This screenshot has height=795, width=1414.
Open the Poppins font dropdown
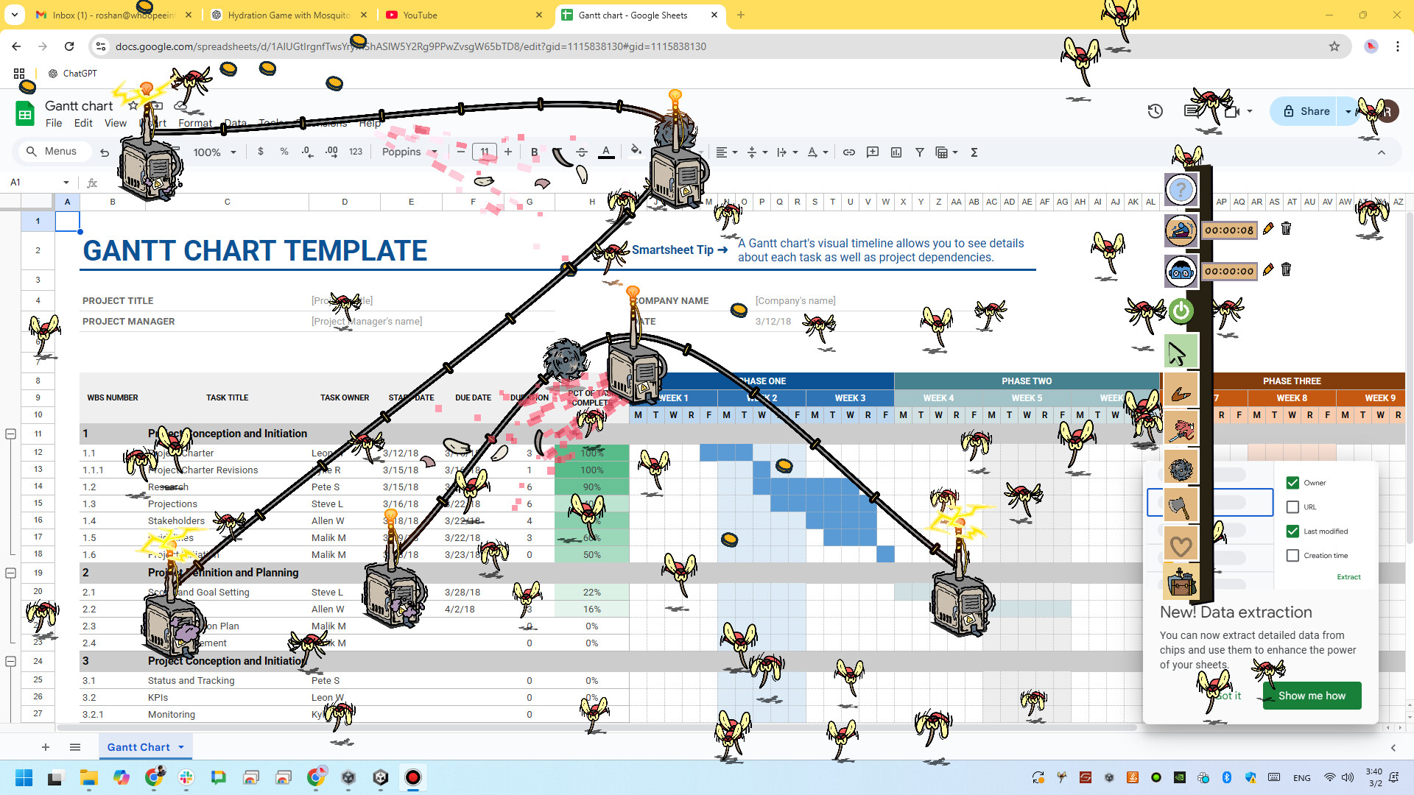409,152
